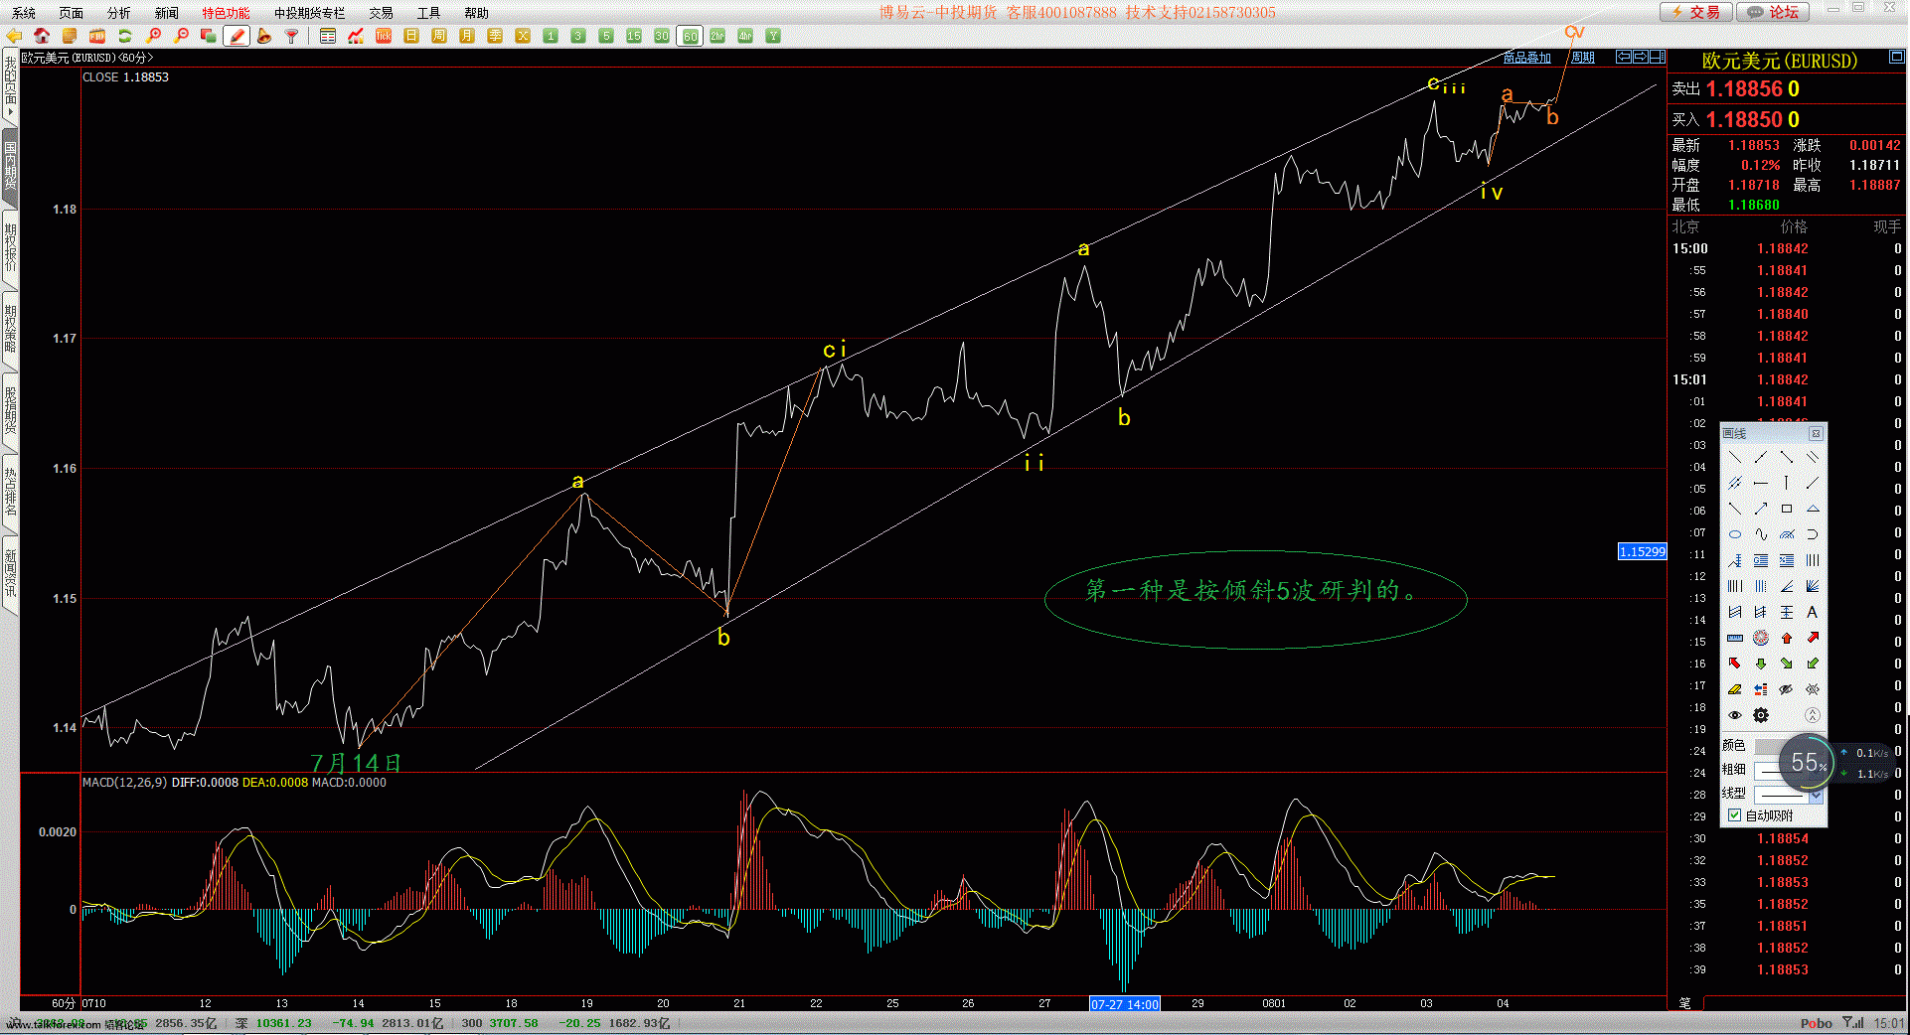This screenshot has height=1035, width=1910.
Task: Open the 系统 menu
Action: tap(24, 13)
